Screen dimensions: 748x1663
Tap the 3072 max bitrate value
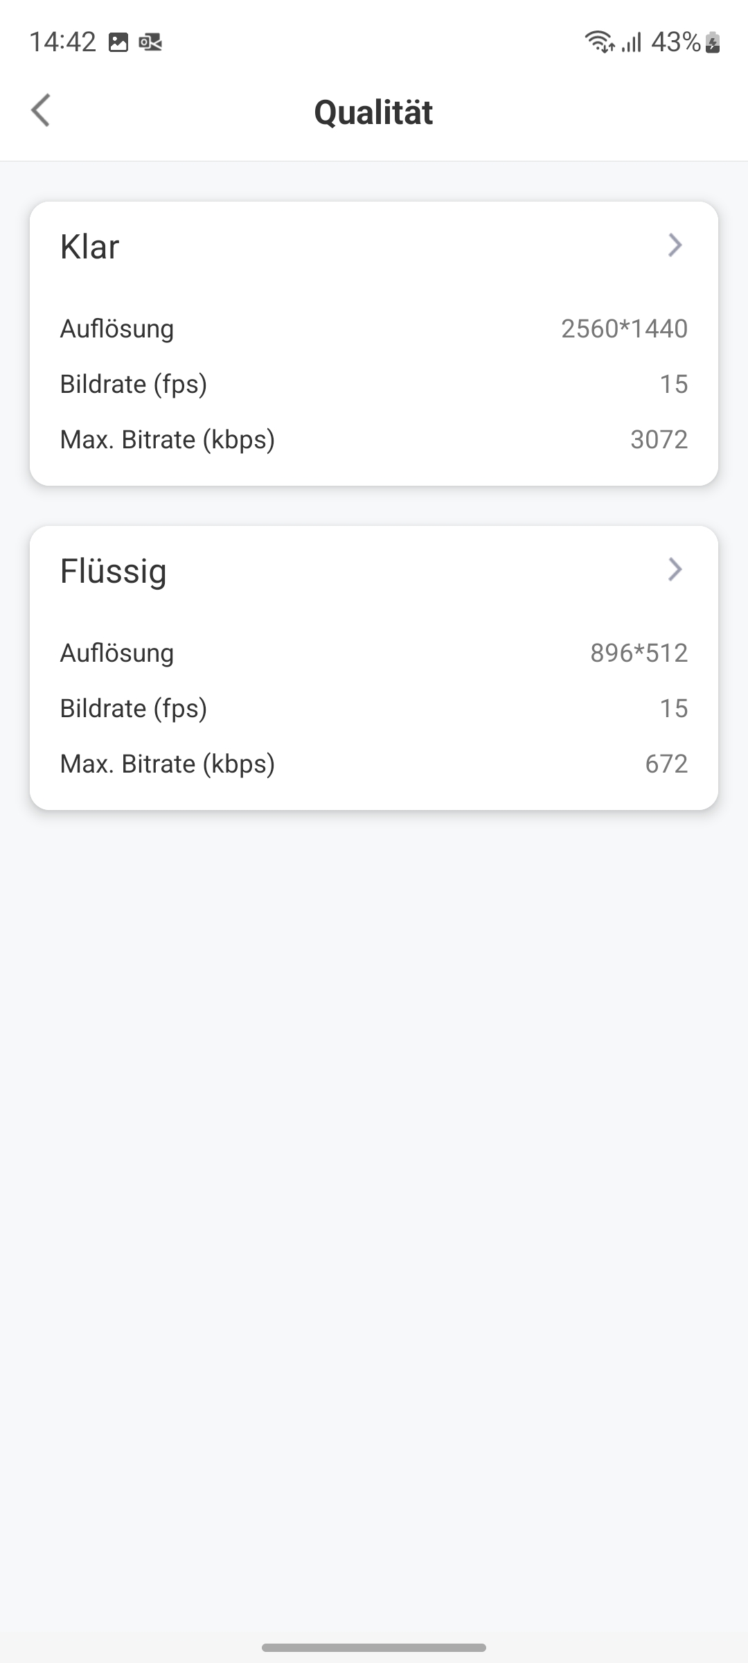point(659,439)
